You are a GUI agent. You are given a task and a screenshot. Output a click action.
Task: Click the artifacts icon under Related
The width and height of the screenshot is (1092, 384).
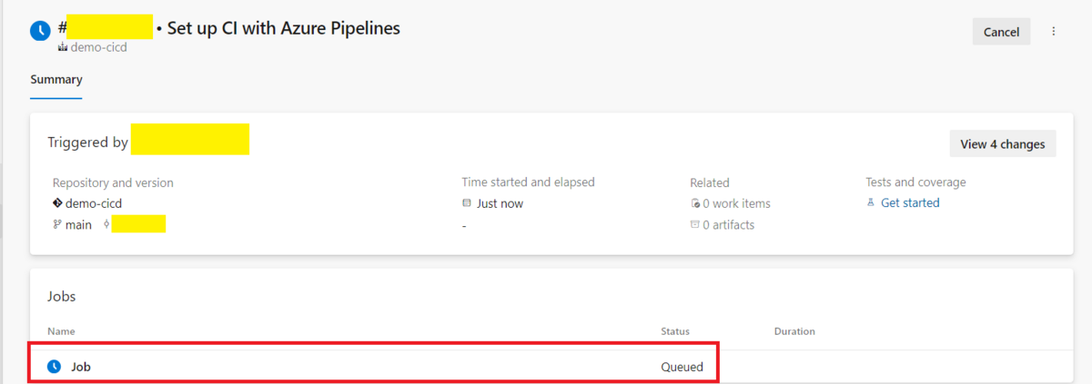pyautogui.click(x=694, y=225)
